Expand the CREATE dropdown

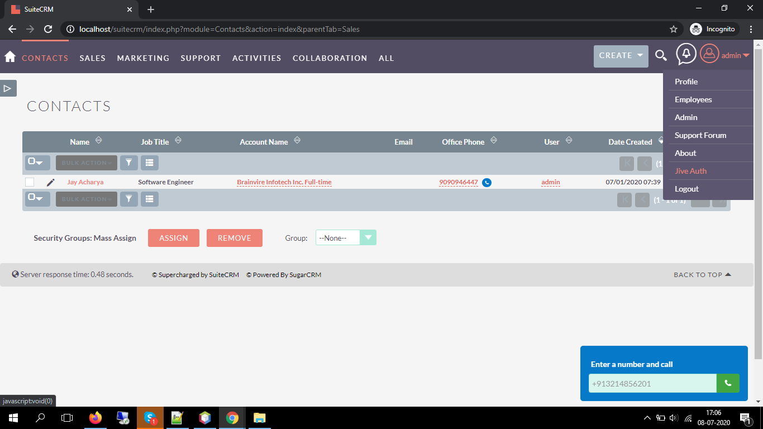click(621, 56)
